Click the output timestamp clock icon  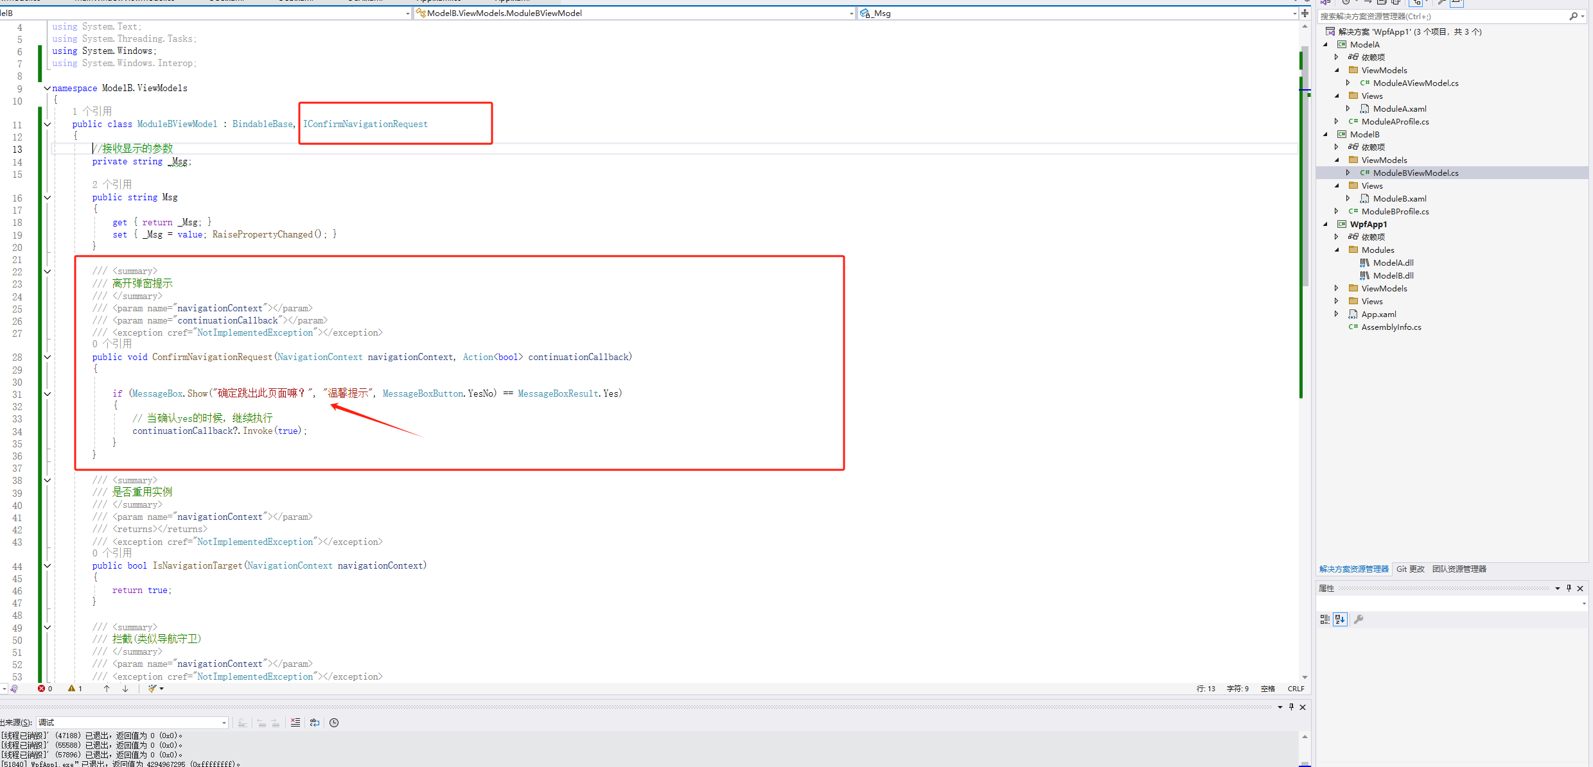point(334,723)
